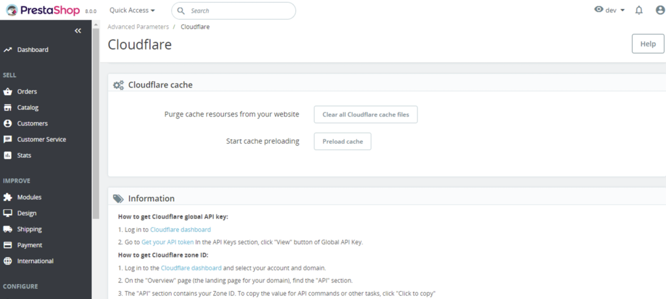The height and width of the screenshot is (299, 666).
Task: Click 'How to get Cloudflare zone ID' heading
Action: coord(163,255)
